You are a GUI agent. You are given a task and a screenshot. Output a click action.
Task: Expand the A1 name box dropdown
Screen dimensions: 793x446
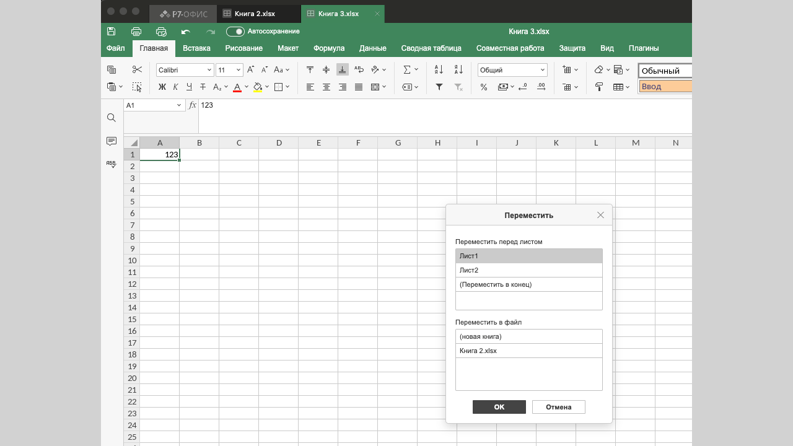(x=179, y=105)
